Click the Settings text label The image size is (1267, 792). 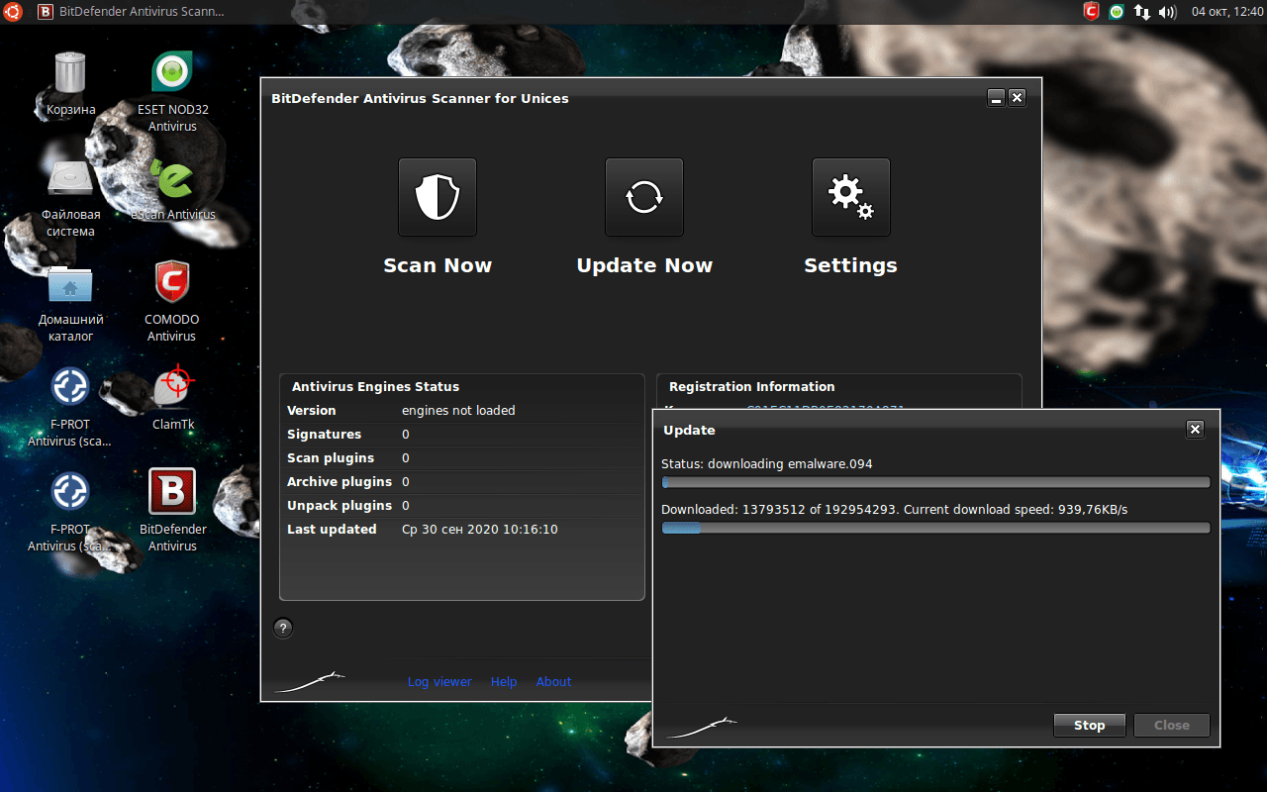point(851,265)
